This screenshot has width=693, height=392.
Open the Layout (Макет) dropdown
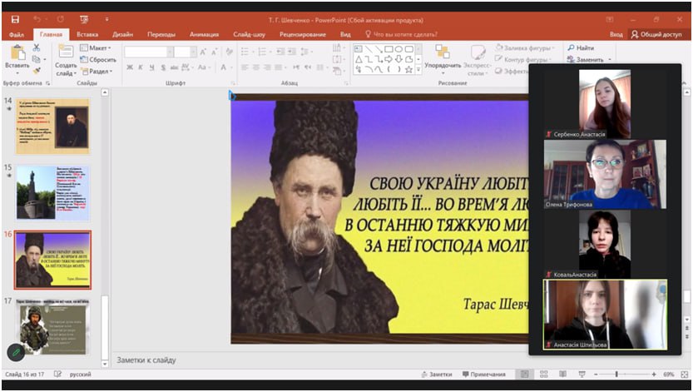point(98,48)
